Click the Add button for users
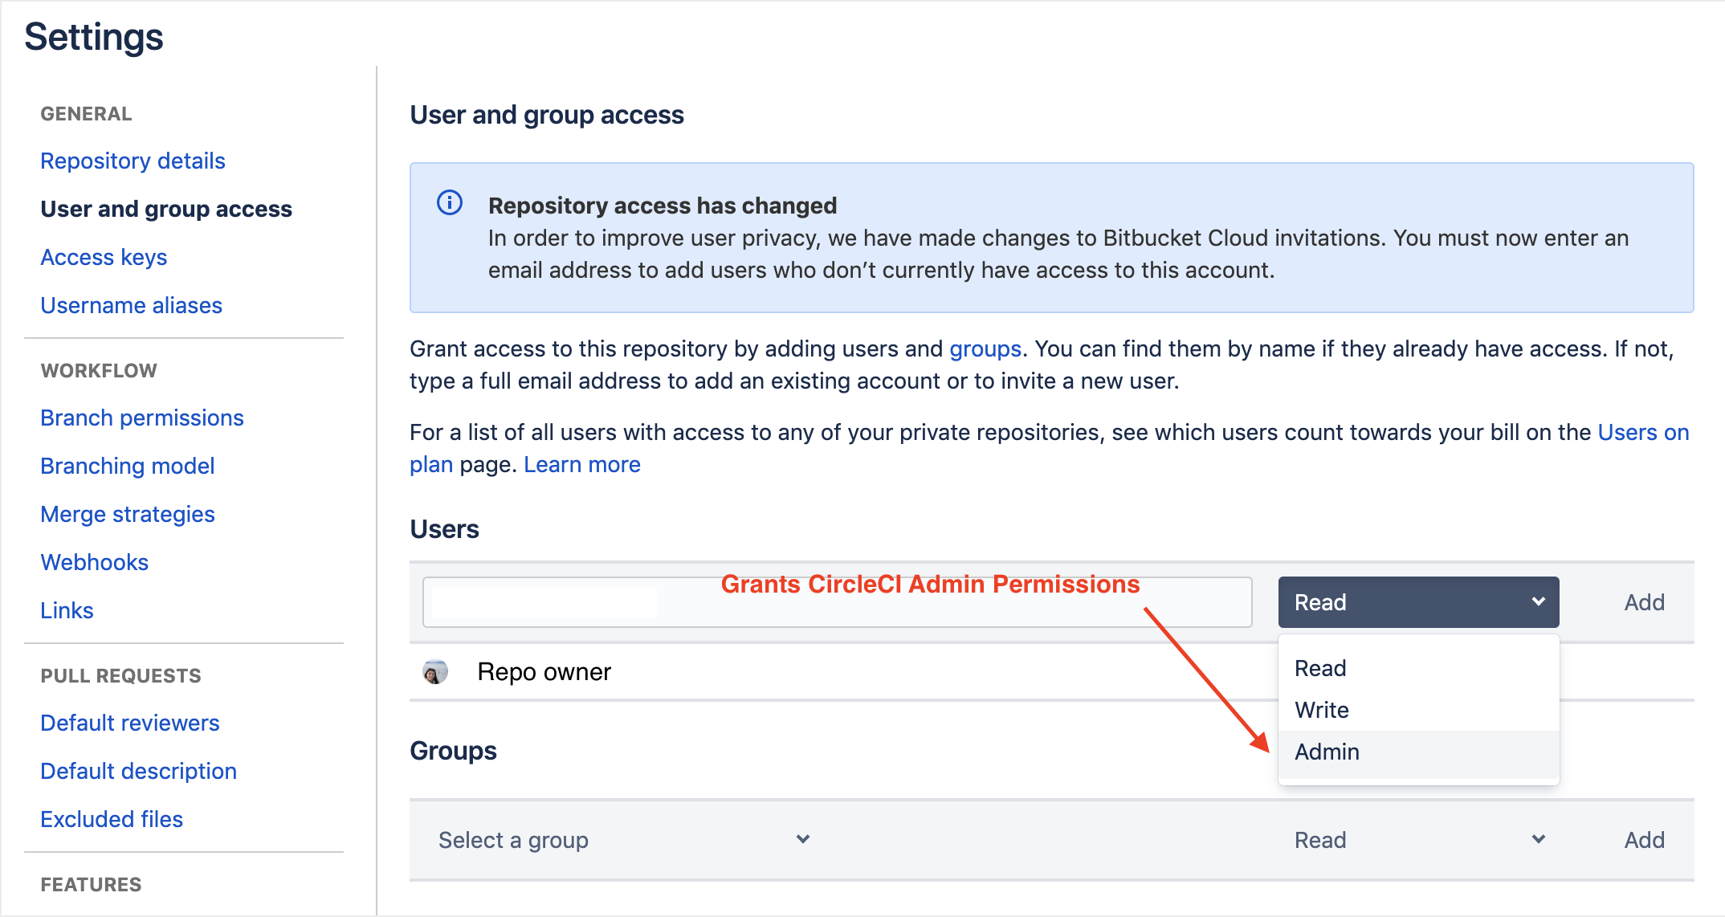This screenshot has width=1725, height=917. coord(1644,602)
